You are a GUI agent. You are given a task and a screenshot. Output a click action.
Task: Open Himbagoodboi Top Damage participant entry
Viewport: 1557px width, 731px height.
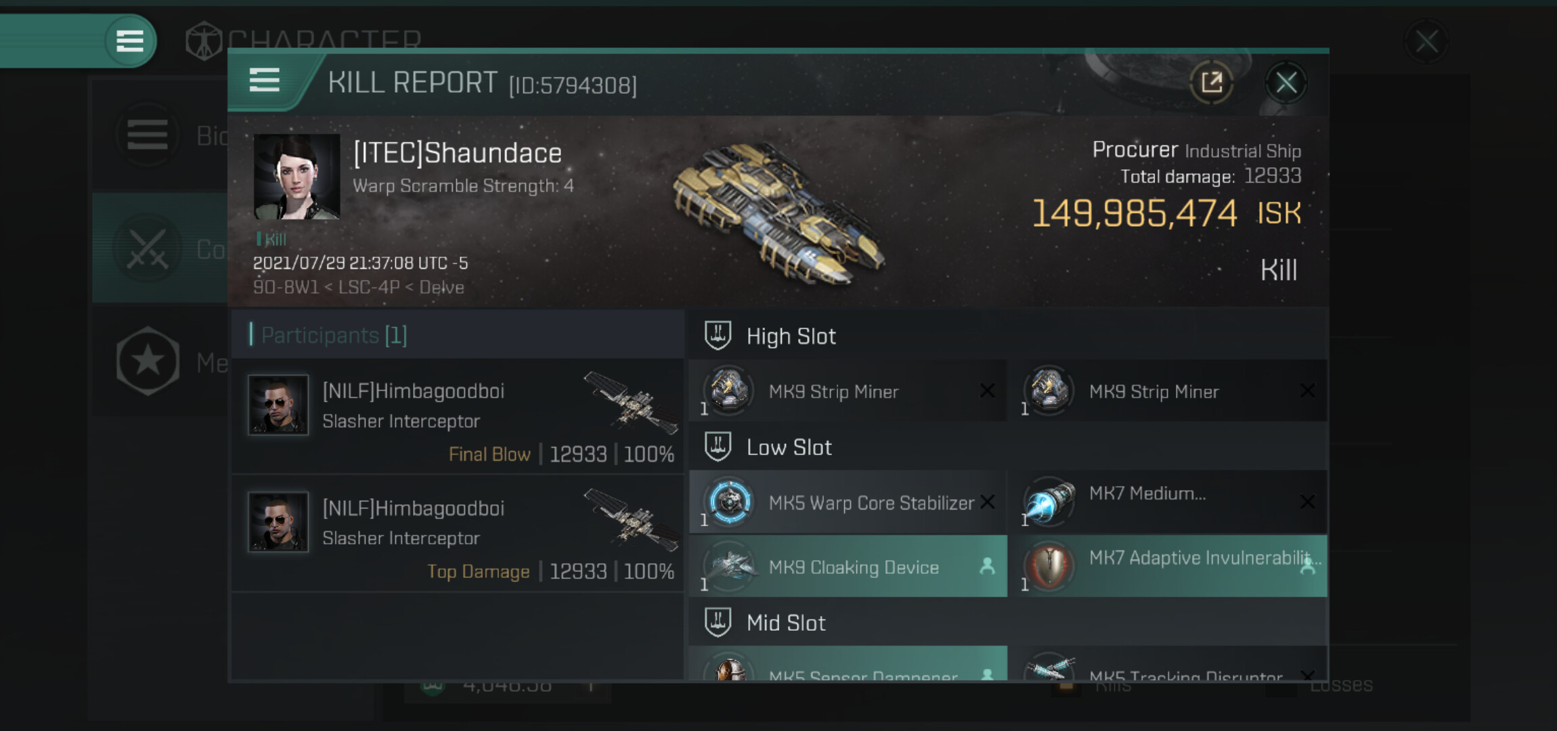(458, 534)
